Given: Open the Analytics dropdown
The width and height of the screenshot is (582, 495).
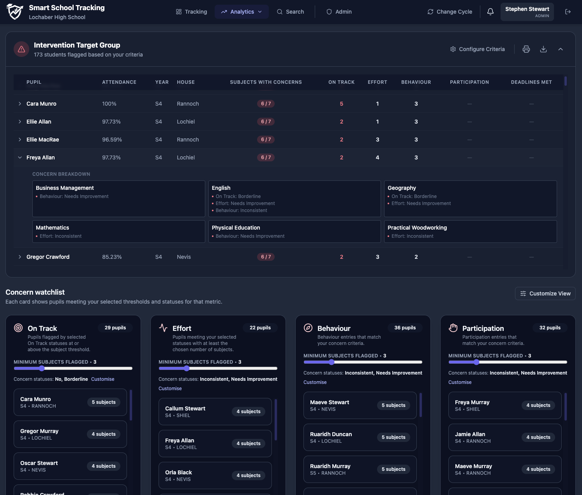Looking at the screenshot, I should [x=242, y=12].
